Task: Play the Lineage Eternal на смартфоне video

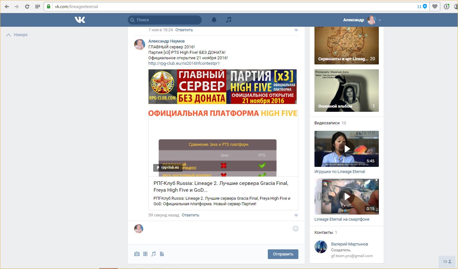Action: [x=347, y=197]
